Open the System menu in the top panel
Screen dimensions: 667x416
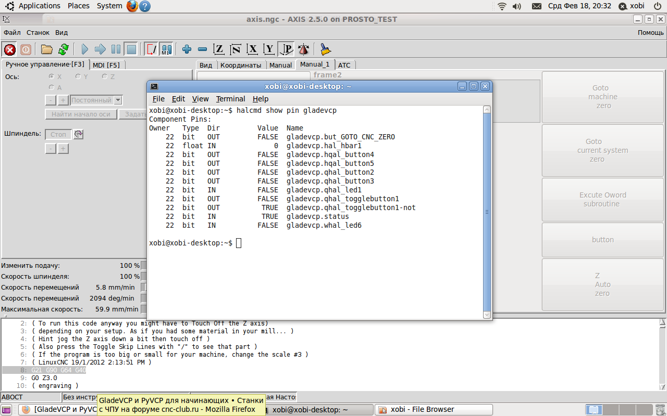[109, 6]
